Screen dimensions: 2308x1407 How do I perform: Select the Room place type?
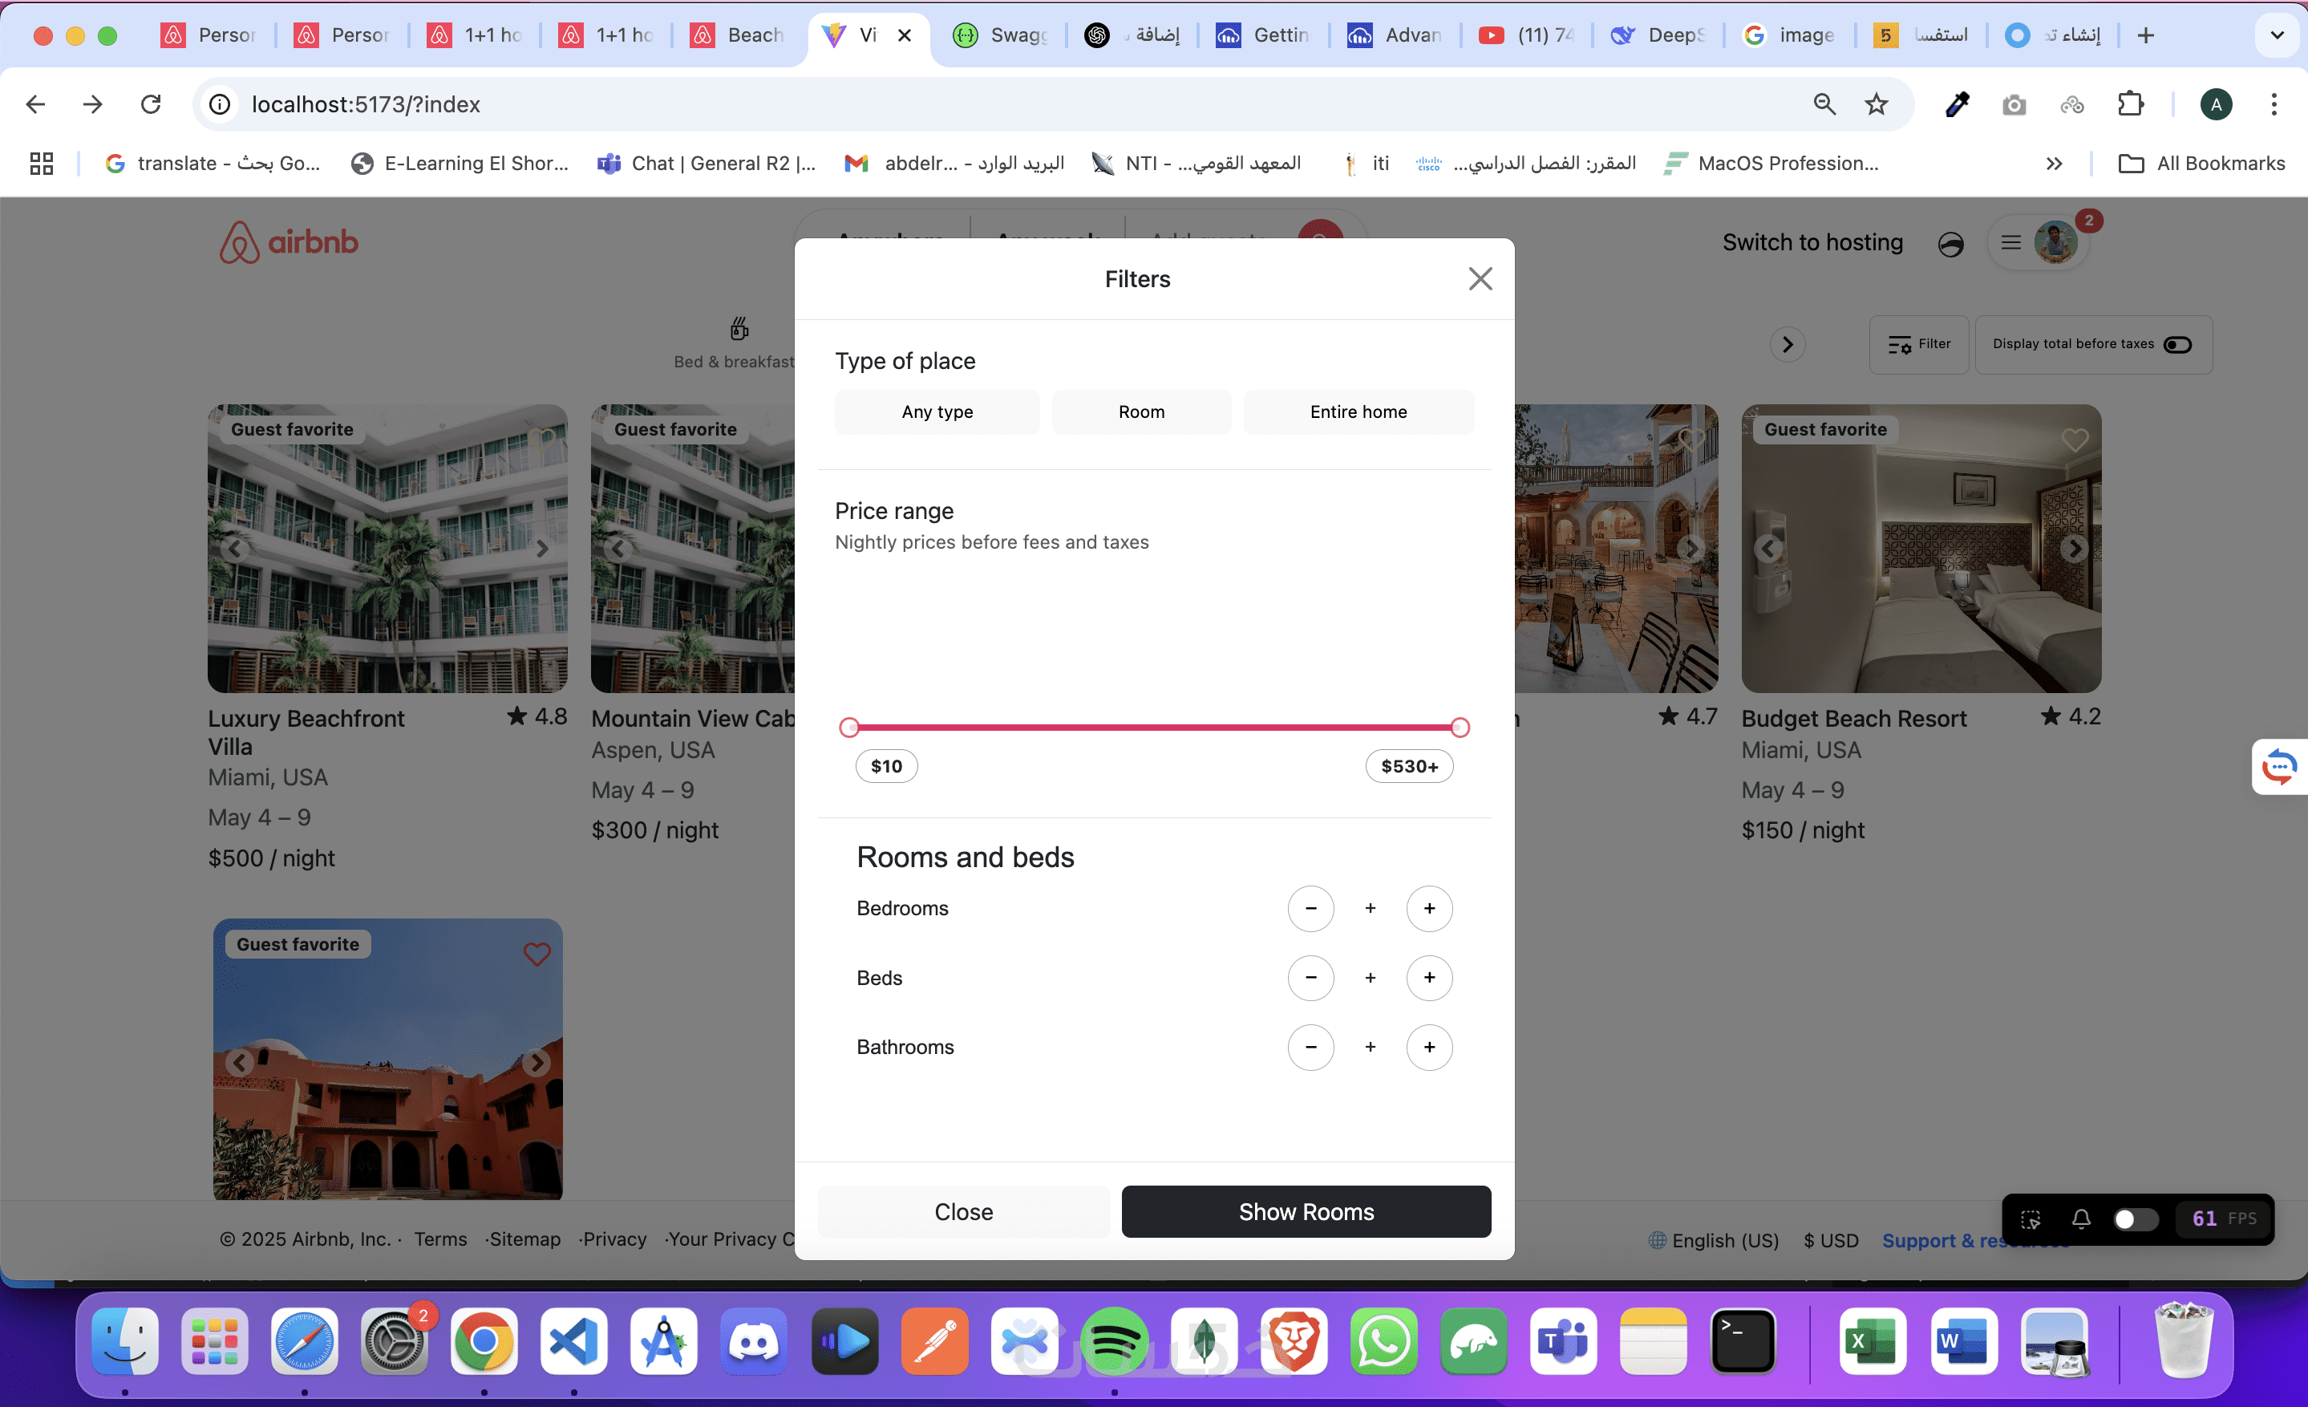click(x=1141, y=412)
